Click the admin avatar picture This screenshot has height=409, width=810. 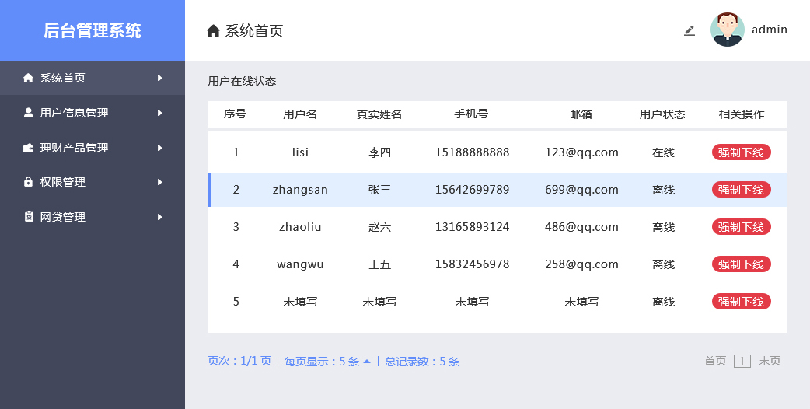click(727, 30)
